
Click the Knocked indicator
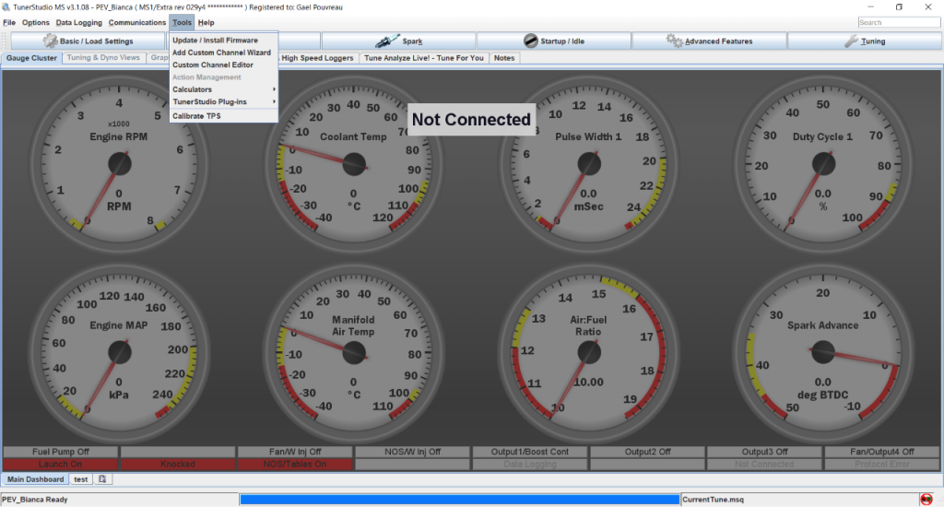pos(178,465)
